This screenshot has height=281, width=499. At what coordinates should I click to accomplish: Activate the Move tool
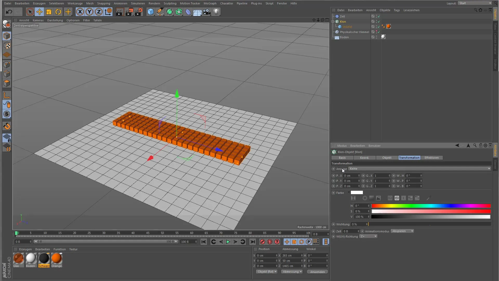(39, 12)
